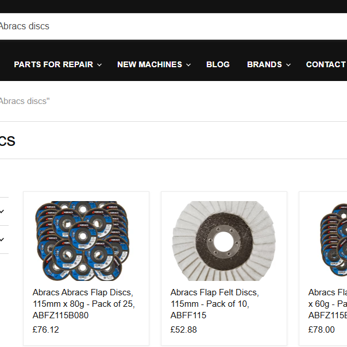347x347 pixels.
Task: Expand the New Machines chevron arrow
Action: pyautogui.click(x=188, y=65)
